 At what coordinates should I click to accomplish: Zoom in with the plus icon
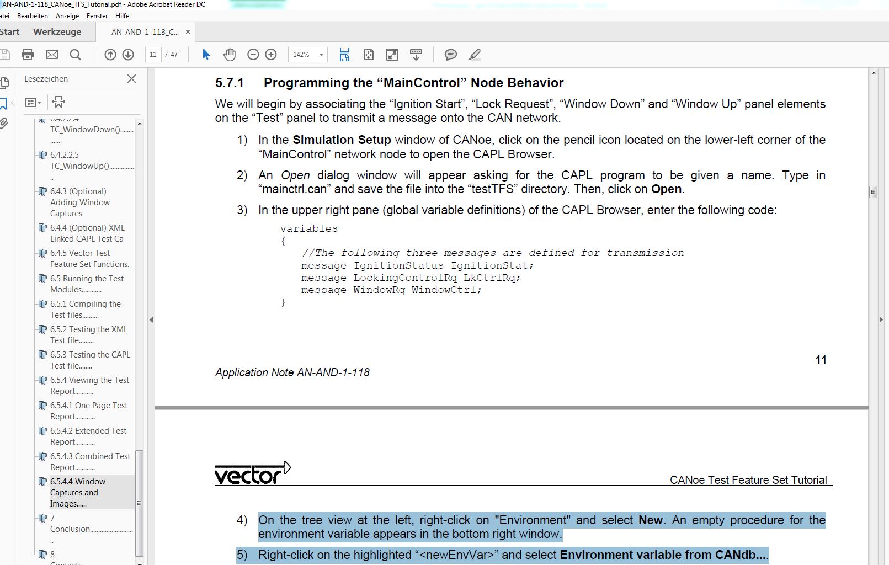coord(271,54)
